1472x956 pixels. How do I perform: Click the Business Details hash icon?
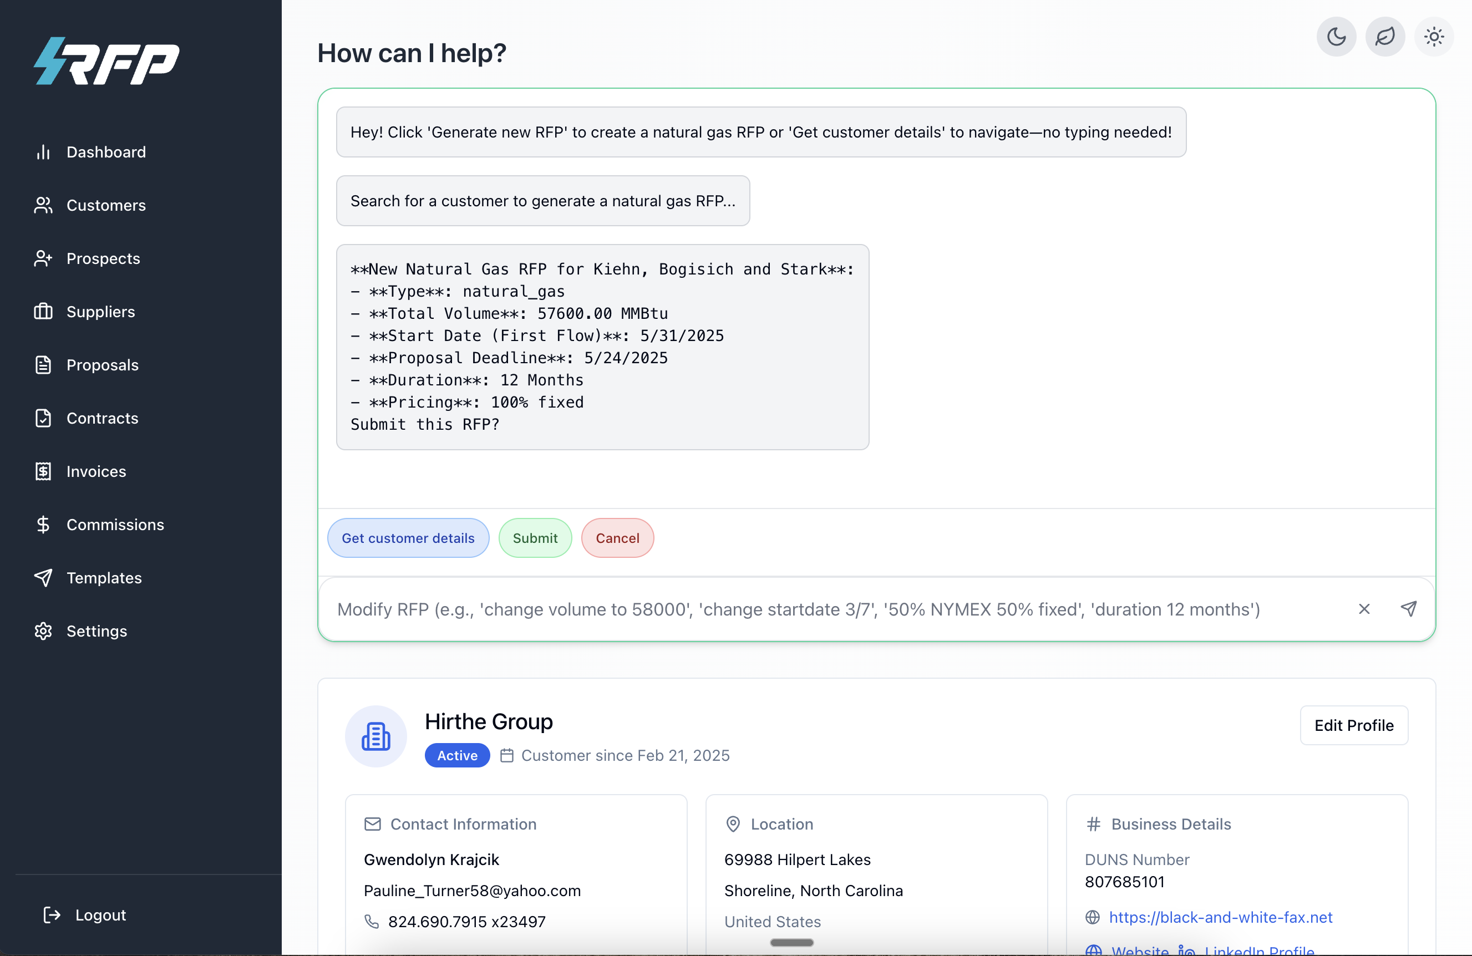tap(1093, 823)
